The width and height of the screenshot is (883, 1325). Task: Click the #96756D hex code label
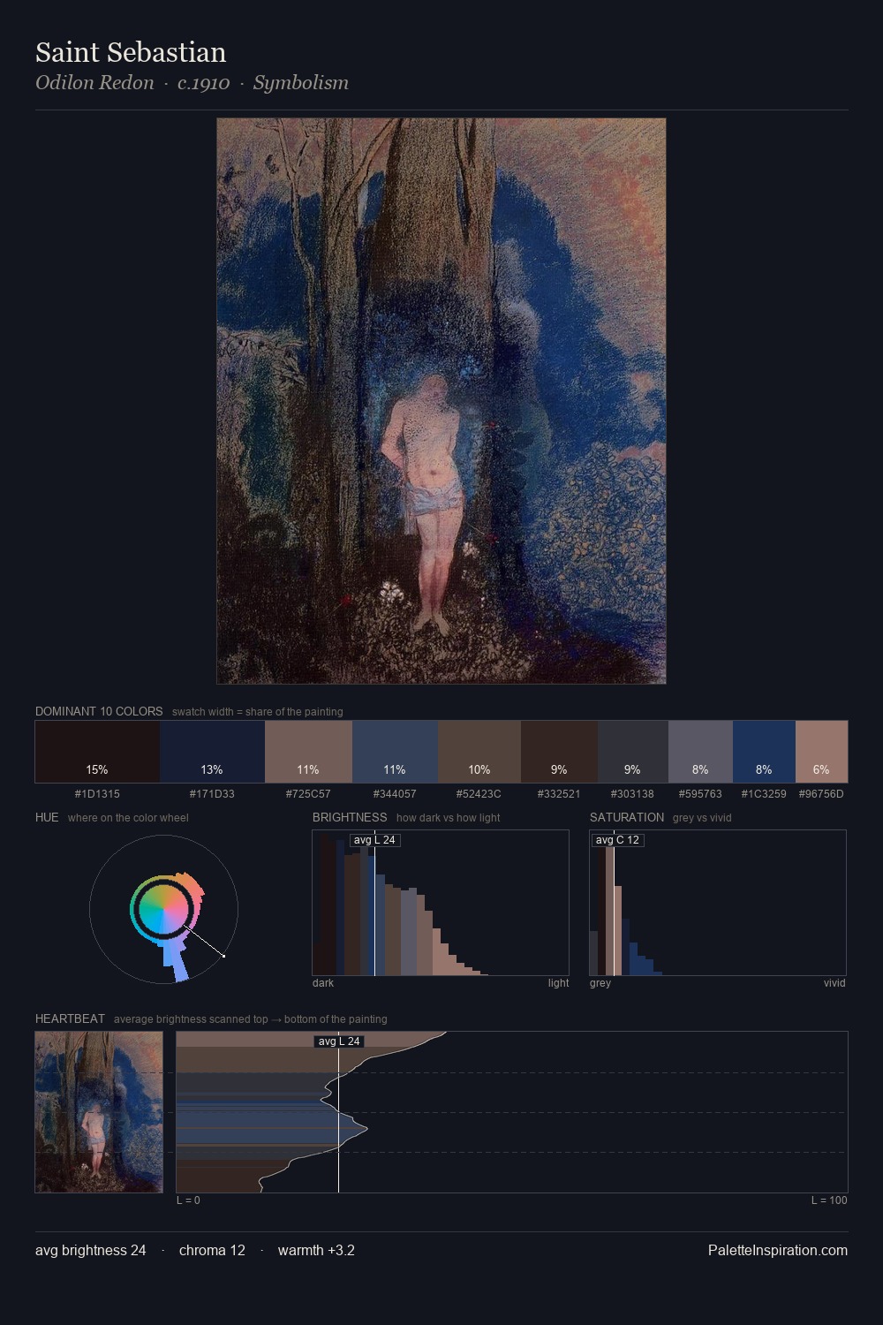pyautogui.click(x=821, y=793)
